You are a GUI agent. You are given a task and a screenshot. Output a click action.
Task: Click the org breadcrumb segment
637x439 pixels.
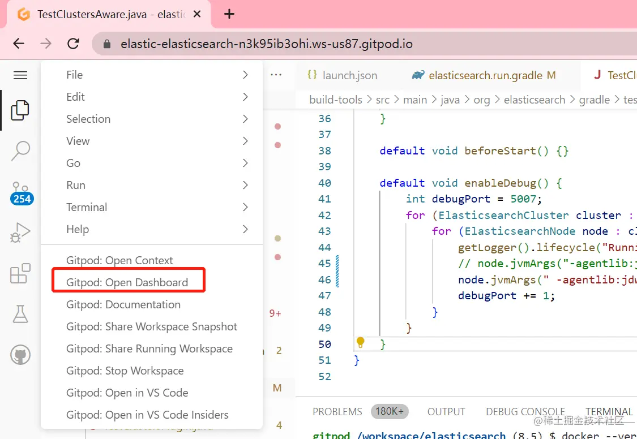click(482, 100)
